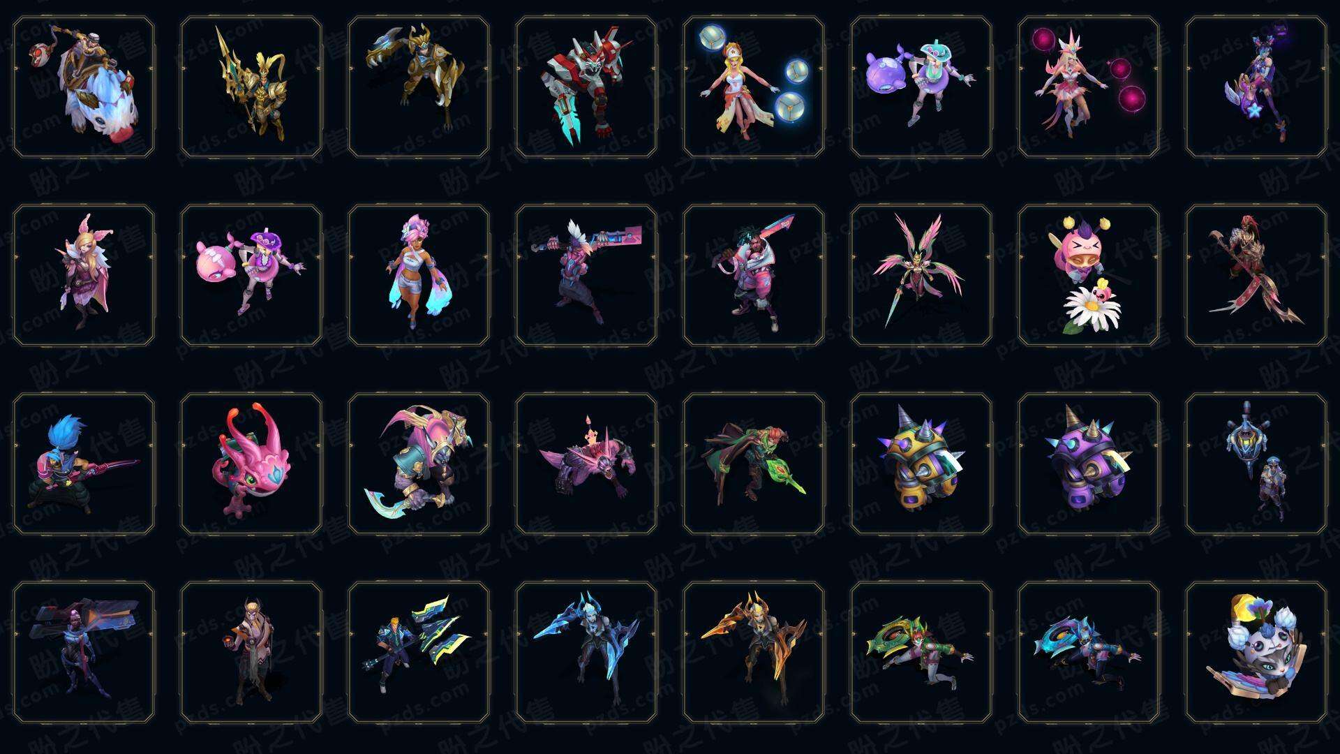The image size is (1340, 754).
Task: Click the pink horned salamander creature
Action: click(x=251, y=464)
